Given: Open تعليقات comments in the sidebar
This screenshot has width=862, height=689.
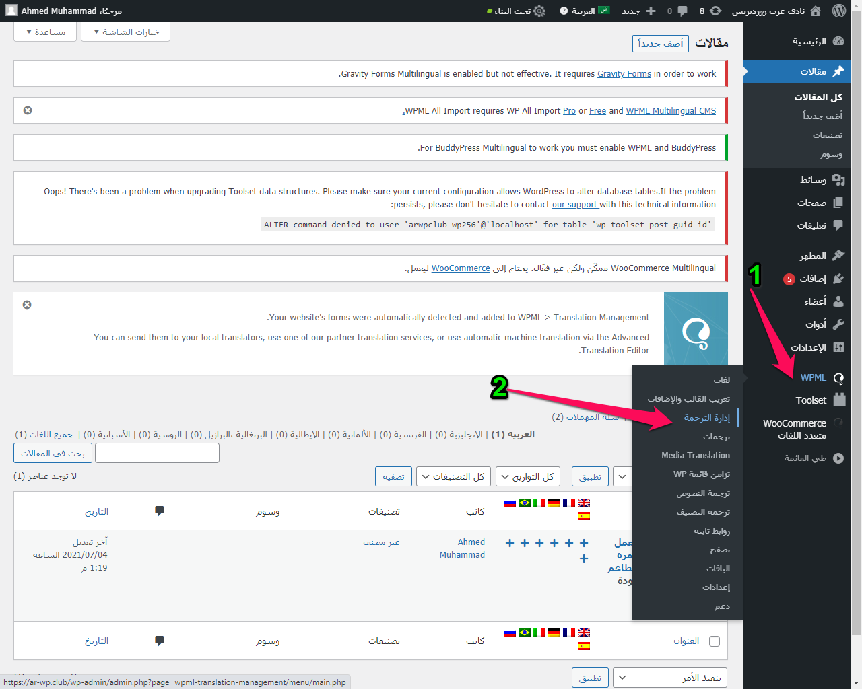Looking at the screenshot, I should (797, 225).
